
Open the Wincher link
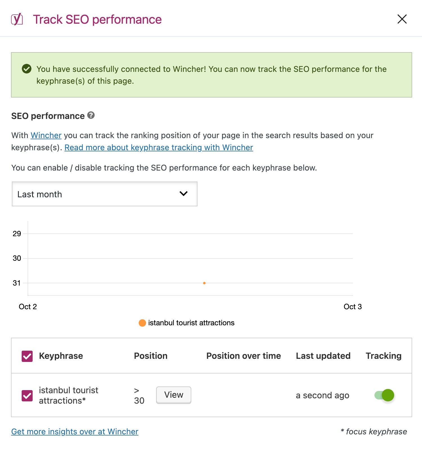click(x=46, y=136)
